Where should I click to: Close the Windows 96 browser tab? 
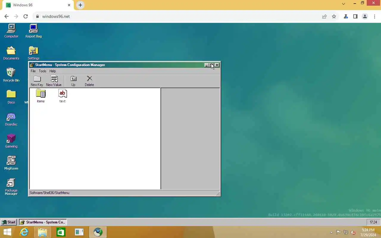[x=69, y=5]
